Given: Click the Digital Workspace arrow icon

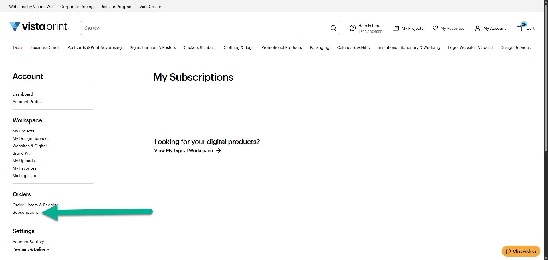Looking at the screenshot, I should click(x=219, y=150).
